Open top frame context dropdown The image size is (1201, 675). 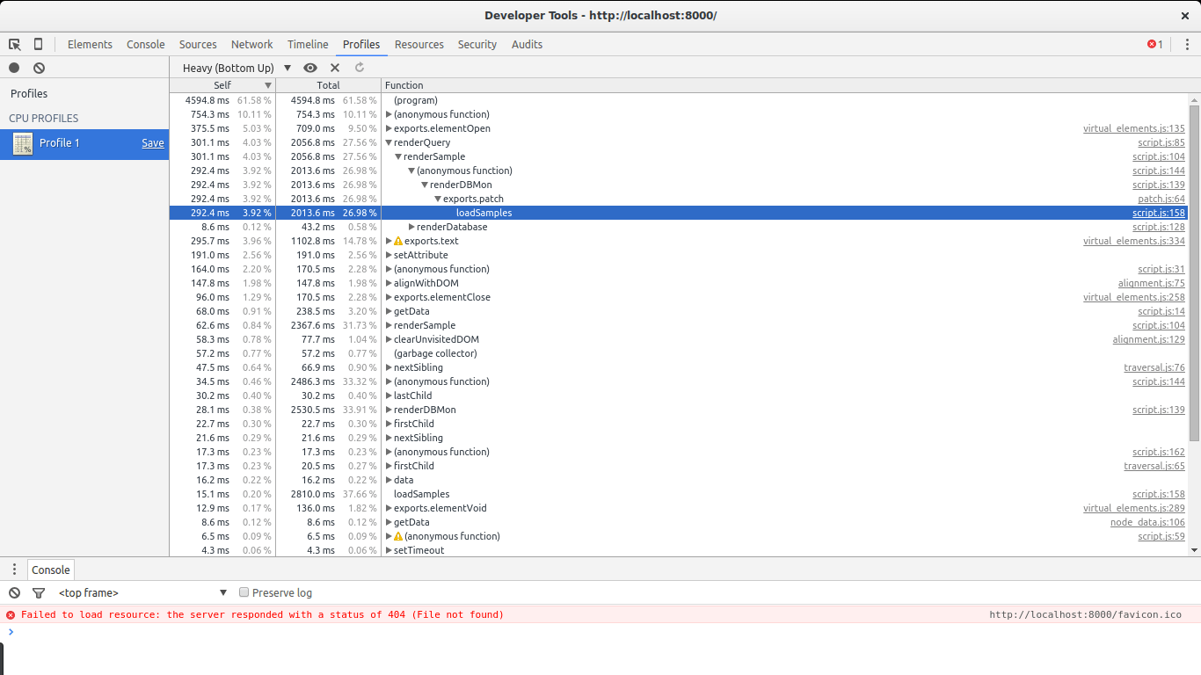pos(142,592)
